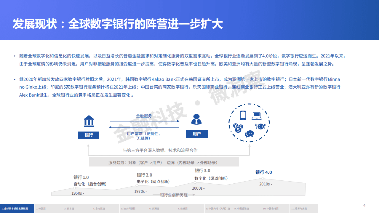379x213 pixels.
Task: Click the dollar coin icon
Action: pyautogui.click(x=238, y=130)
